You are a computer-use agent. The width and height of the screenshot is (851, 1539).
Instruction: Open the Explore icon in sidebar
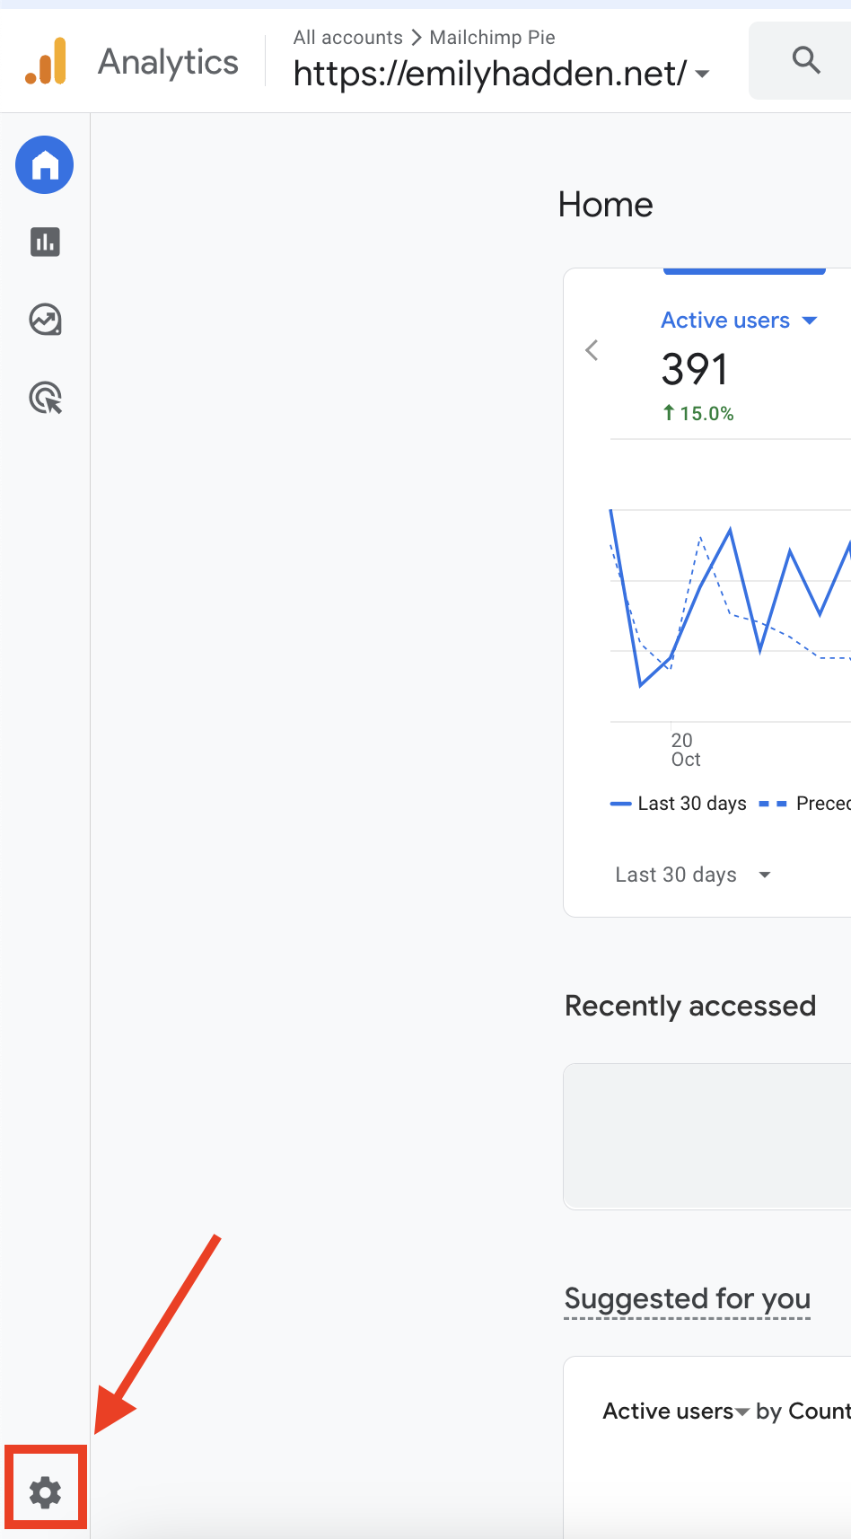coord(45,320)
